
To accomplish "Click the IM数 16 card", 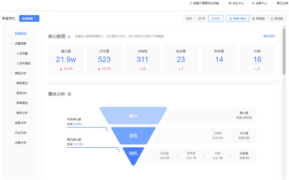I will 257,59.
